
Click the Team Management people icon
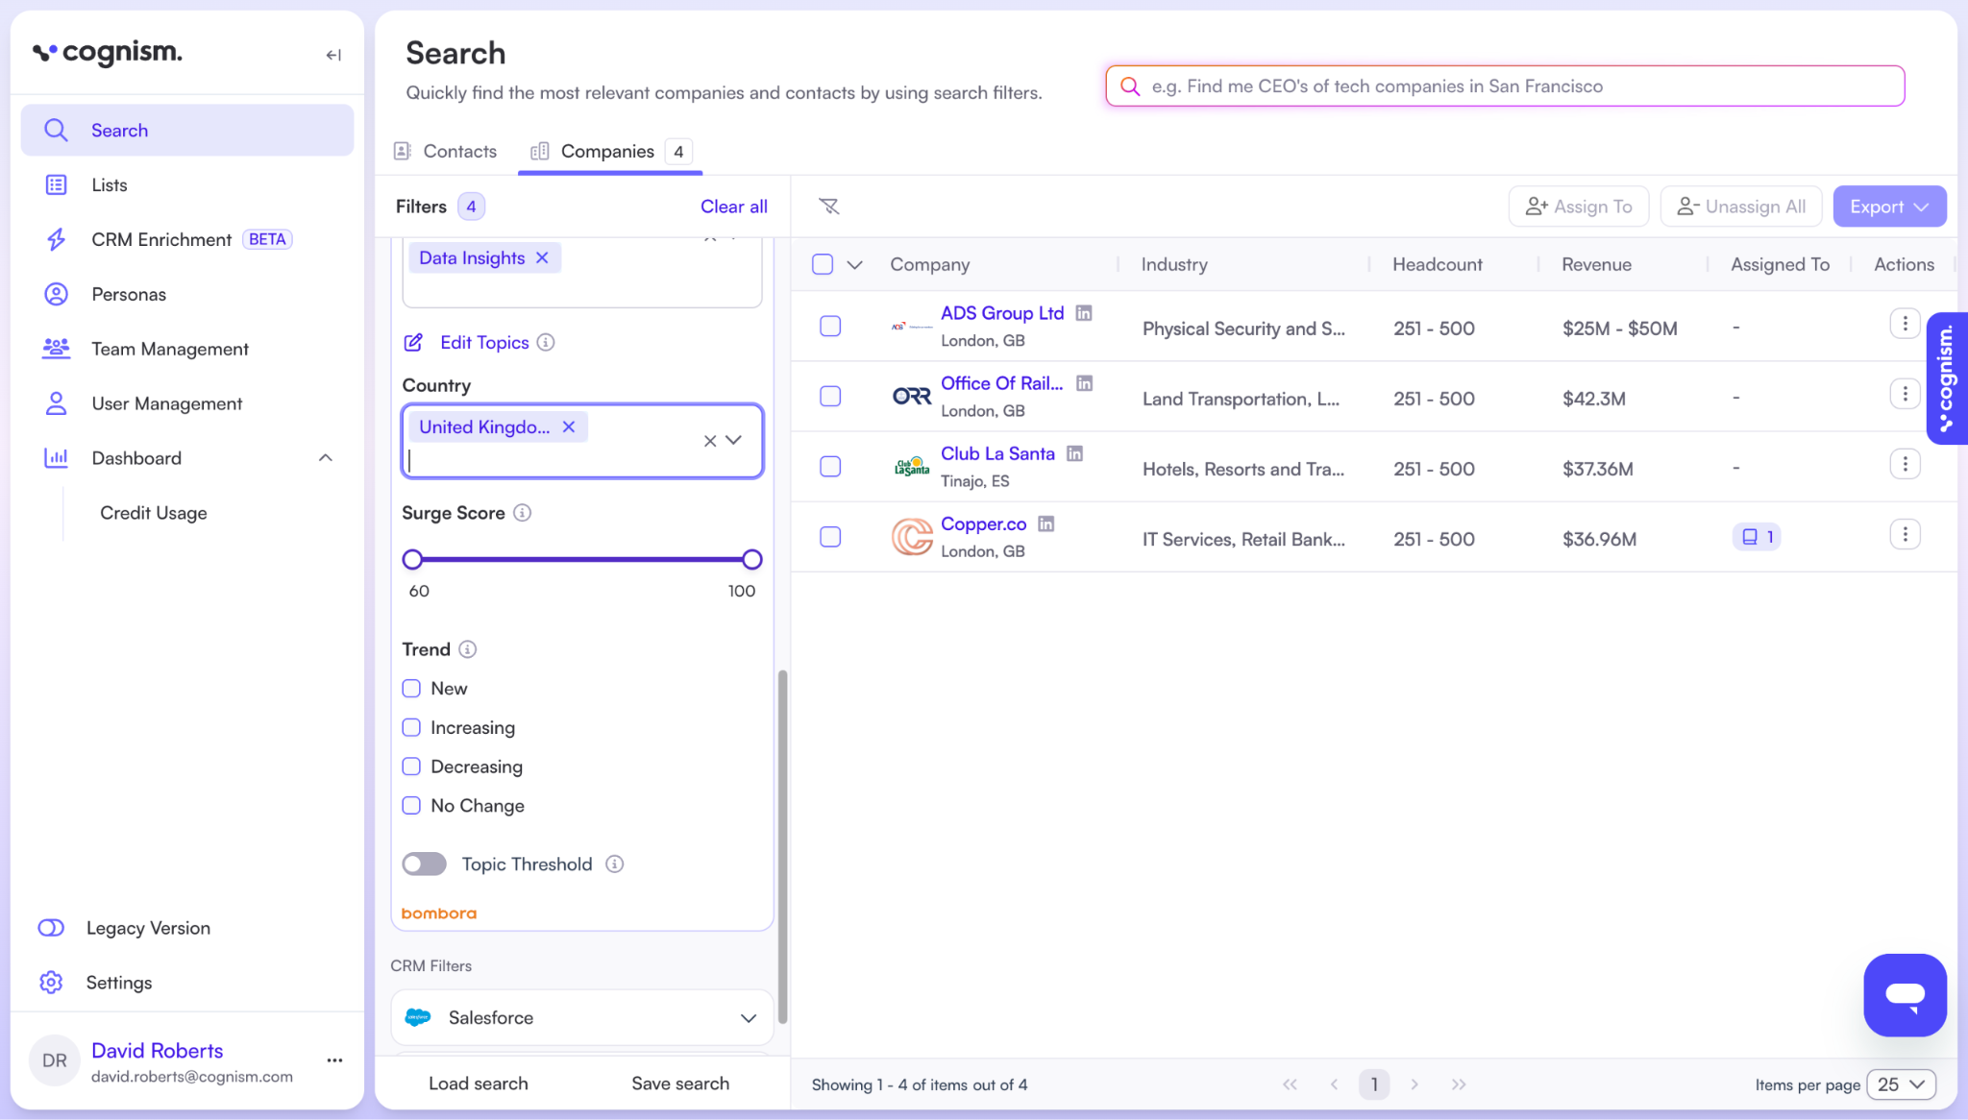point(57,349)
